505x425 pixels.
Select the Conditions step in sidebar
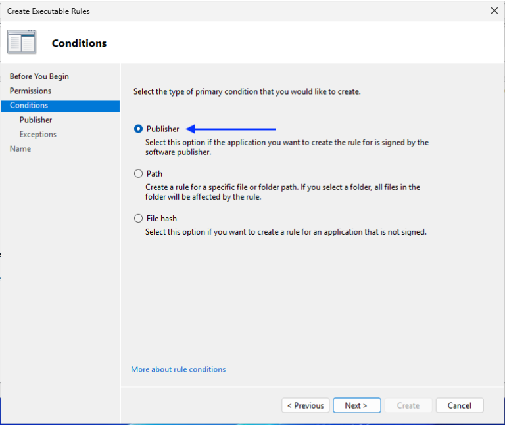tap(60, 106)
